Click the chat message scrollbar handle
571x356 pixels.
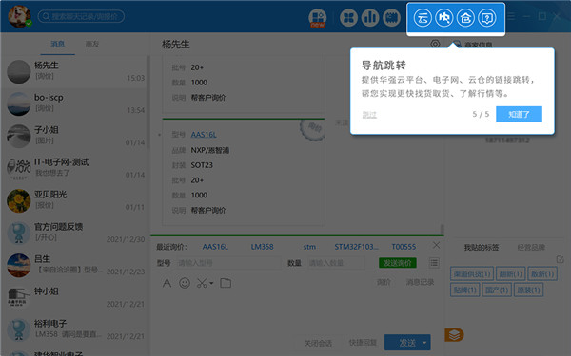coord(442,229)
